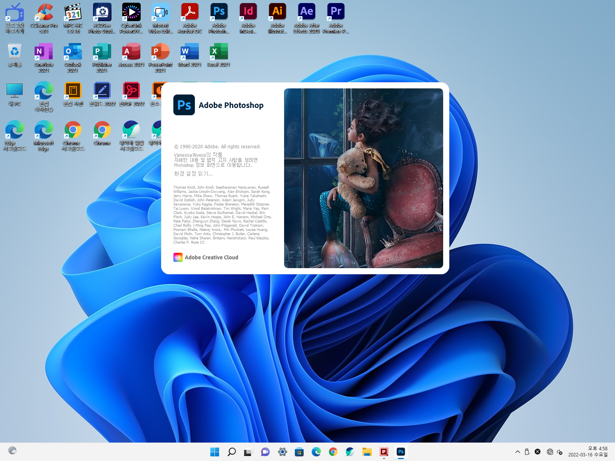Launch Edge from the taskbar
Image resolution: width=615 pixels, height=461 pixels.
tap(316, 452)
